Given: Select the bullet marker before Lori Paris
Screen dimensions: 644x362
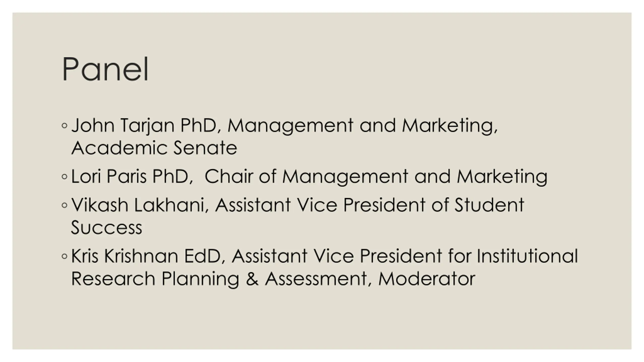Looking at the screenshot, I should (x=64, y=177).
